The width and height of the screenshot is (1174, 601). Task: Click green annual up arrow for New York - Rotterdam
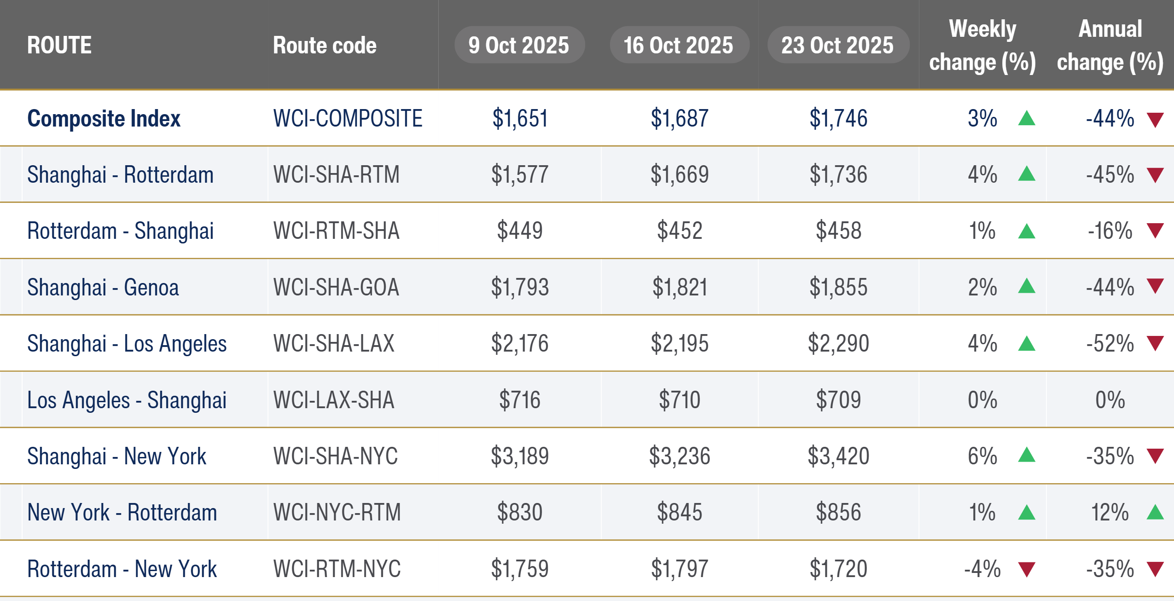(x=1155, y=512)
